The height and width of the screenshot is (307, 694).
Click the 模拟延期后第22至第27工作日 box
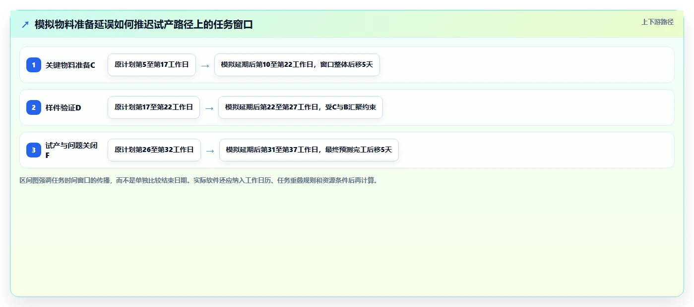click(x=301, y=107)
